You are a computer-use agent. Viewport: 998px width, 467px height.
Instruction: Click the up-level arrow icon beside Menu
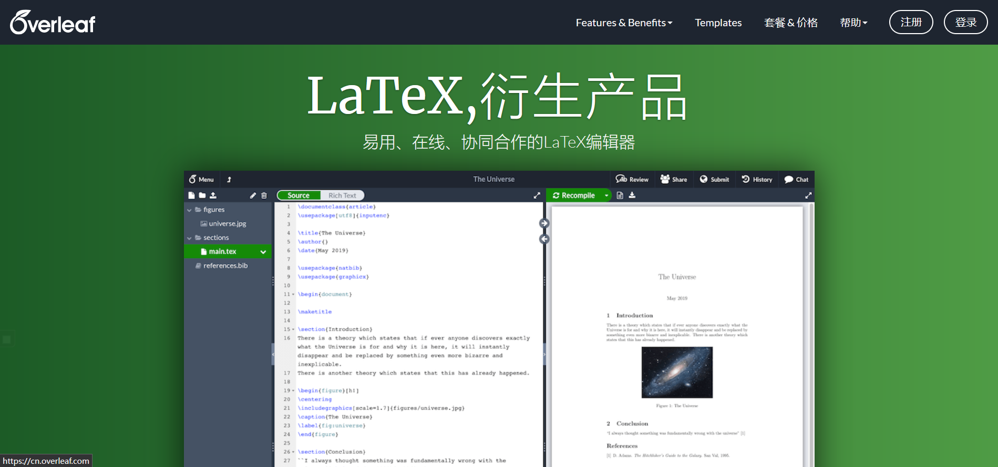229,179
